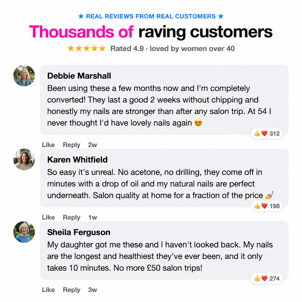Image resolution: width=302 pixels, height=302 pixels.
Task: Open reactions badge showing 274
Action: tap(267, 278)
